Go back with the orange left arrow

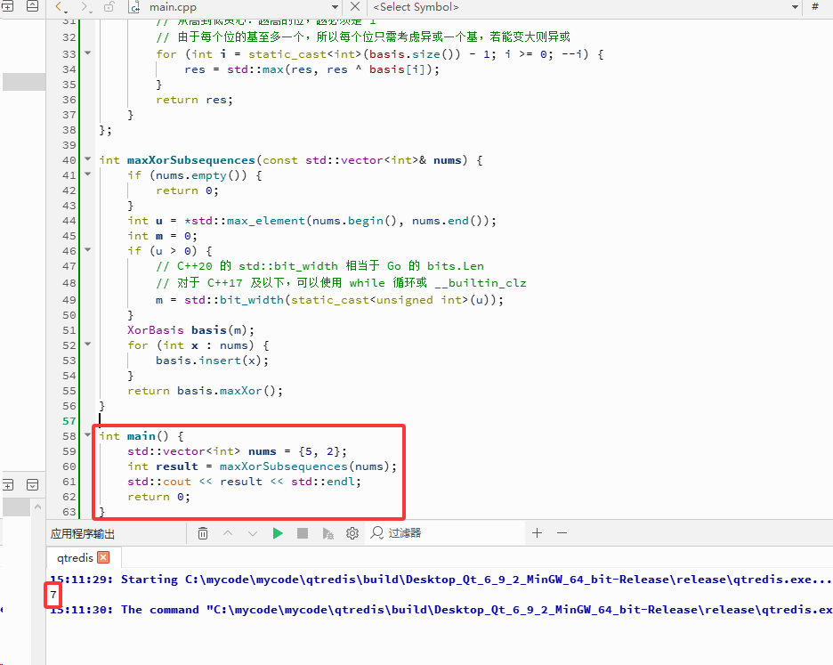[60, 7]
